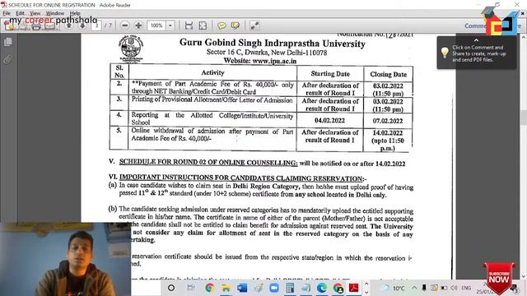Click the 'www.ipu.ac.in' website text
This screenshot has width=527, height=296.
(274, 61)
